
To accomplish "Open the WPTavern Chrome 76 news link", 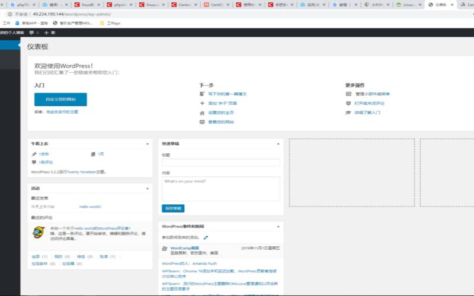I will pyautogui.click(x=219, y=274).
